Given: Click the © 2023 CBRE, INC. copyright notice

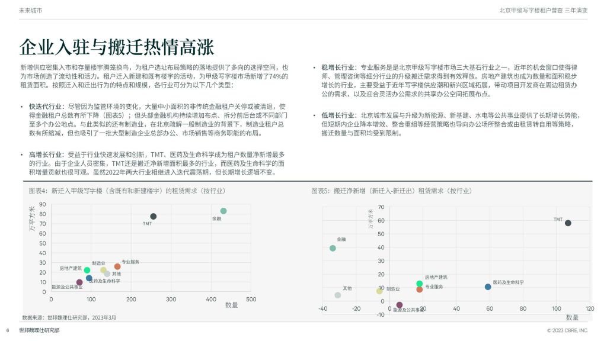Looking at the screenshot, I should pos(567,330).
